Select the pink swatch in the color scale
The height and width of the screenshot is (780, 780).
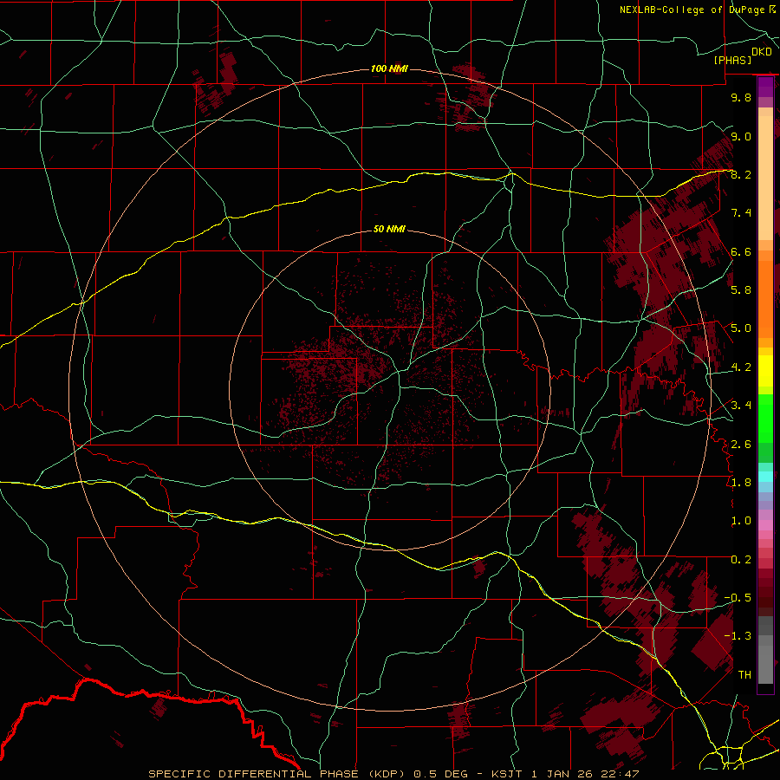(765, 525)
